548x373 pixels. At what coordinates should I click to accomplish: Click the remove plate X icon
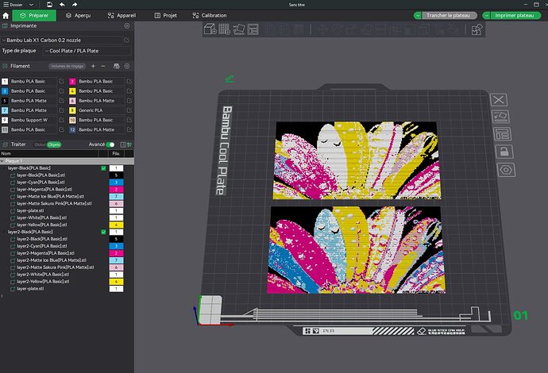499,100
